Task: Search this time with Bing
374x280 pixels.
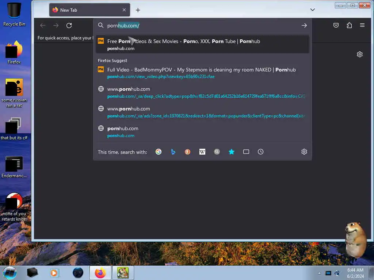Action: 173,152
